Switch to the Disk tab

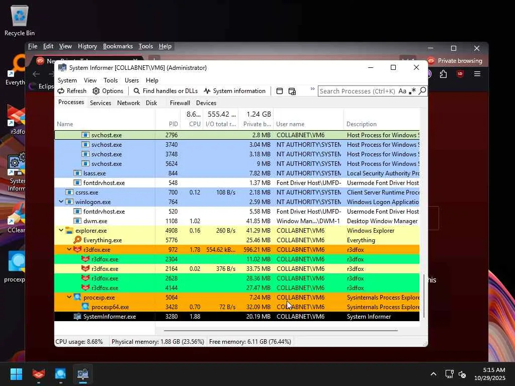(151, 103)
